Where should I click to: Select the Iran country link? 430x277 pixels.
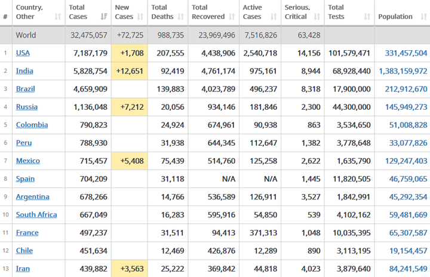click(x=23, y=269)
